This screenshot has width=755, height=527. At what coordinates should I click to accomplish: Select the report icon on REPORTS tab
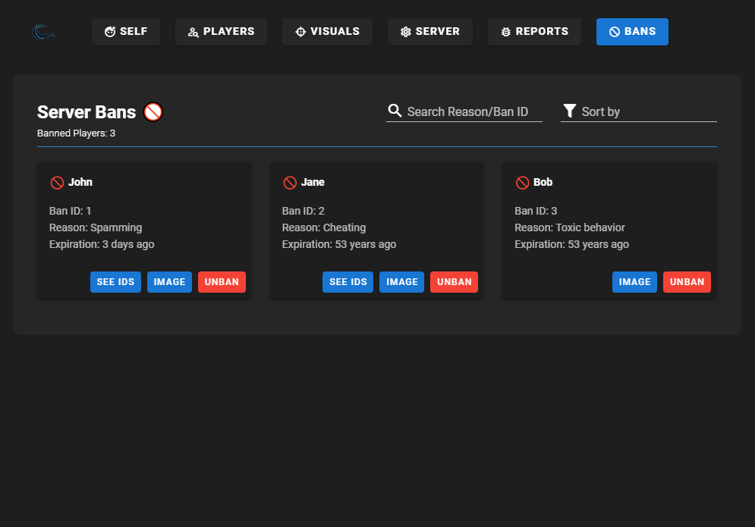505,31
